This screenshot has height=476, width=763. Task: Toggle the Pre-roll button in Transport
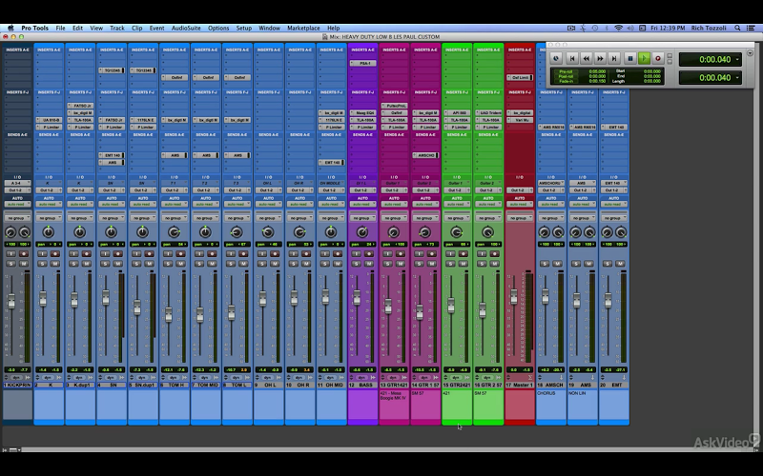566,71
